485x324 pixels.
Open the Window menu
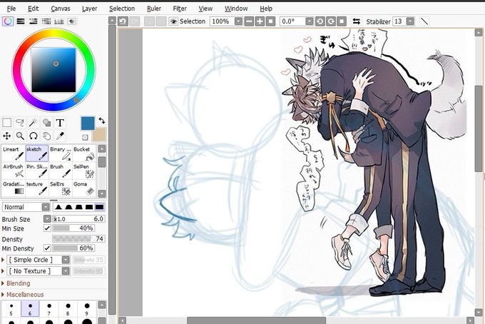[236, 9]
